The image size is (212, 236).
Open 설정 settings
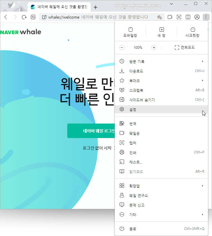(161, 109)
